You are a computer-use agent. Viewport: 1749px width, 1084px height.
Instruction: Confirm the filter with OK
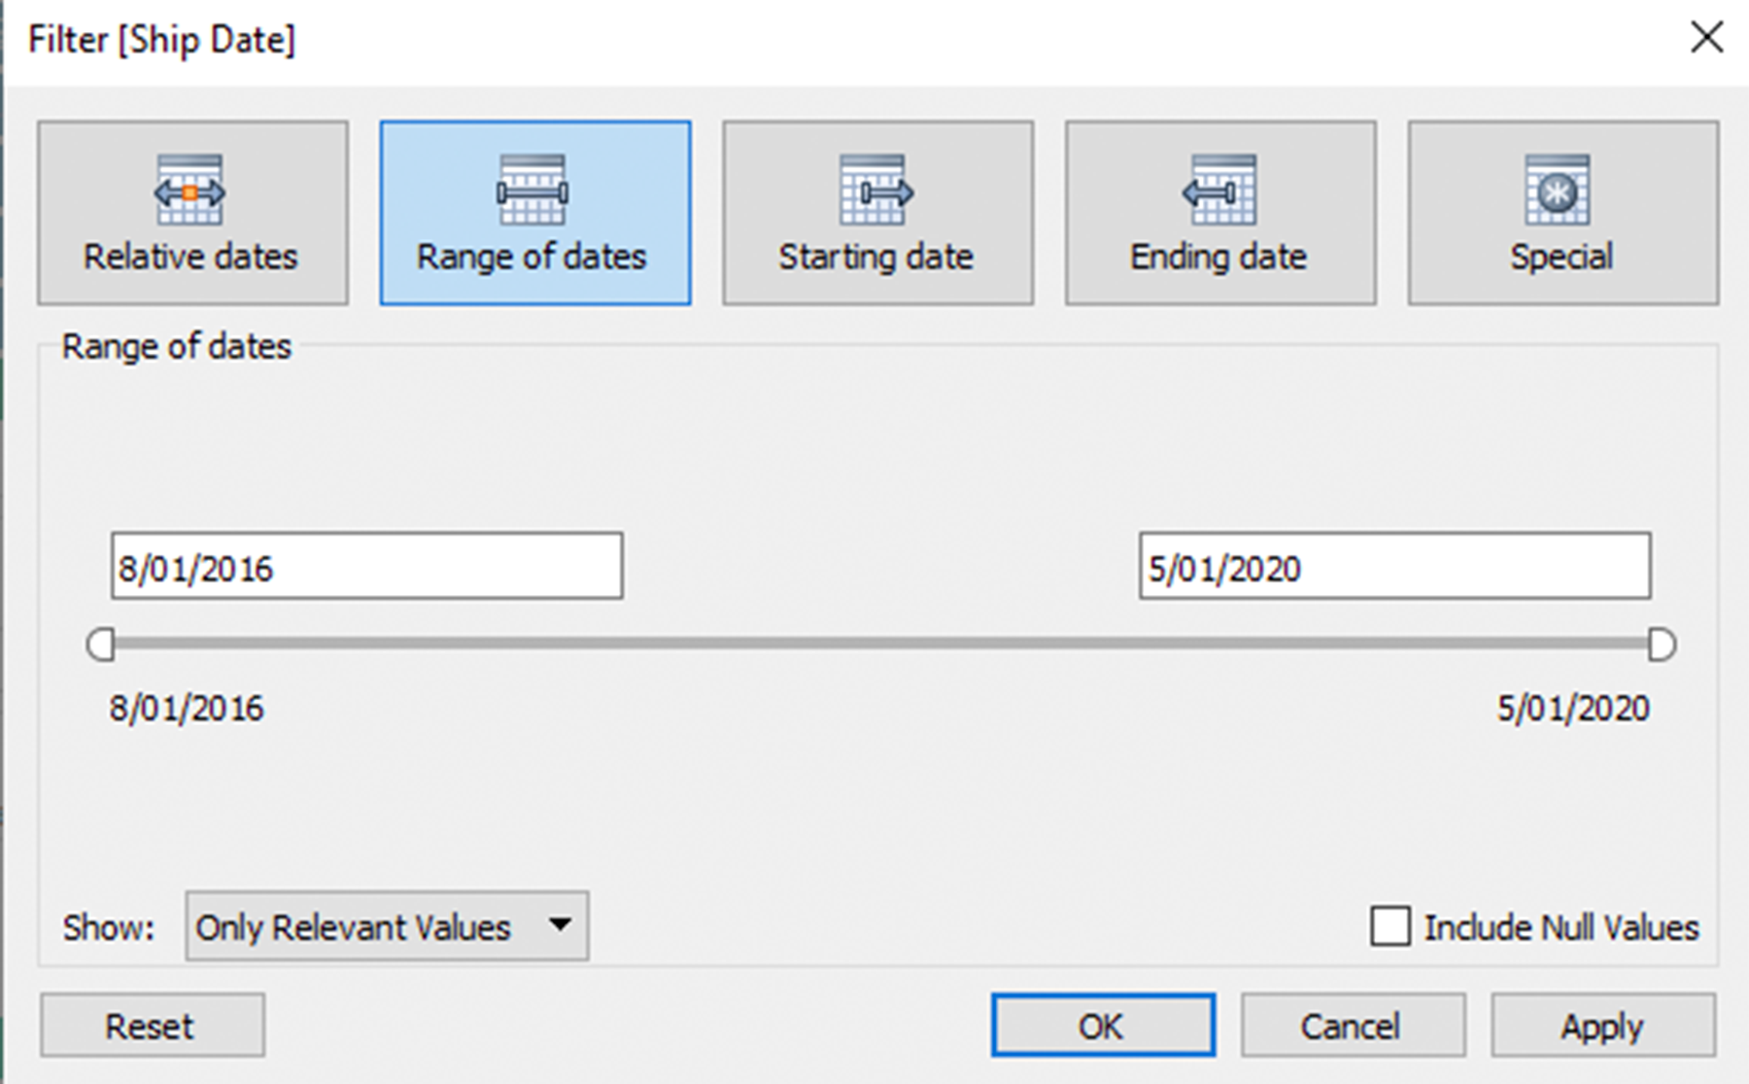1103,1026
